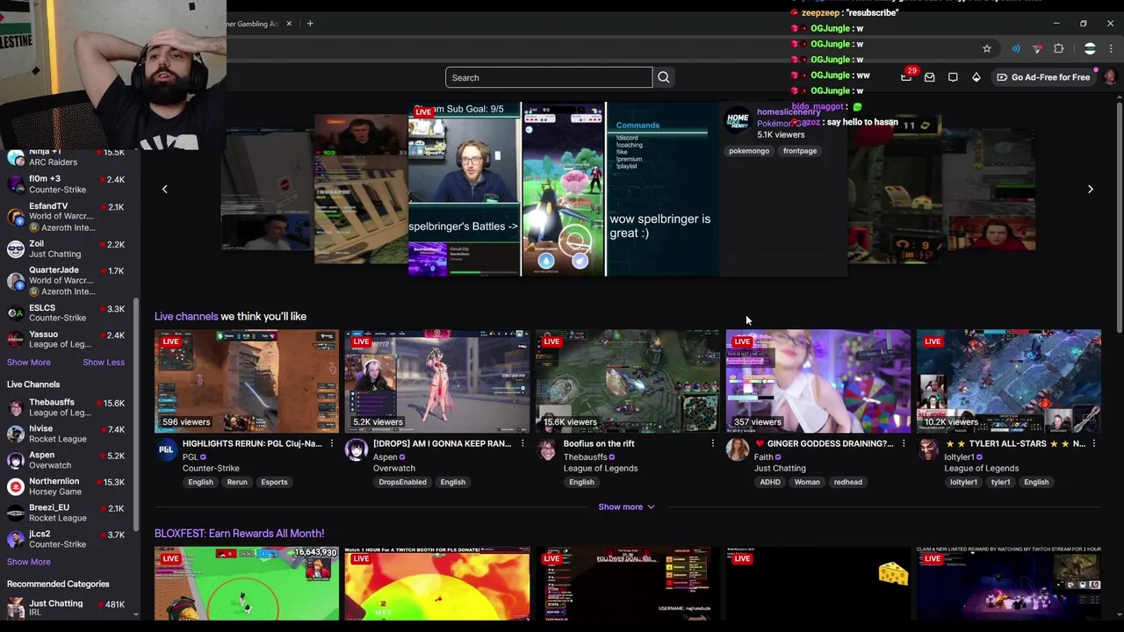
Task: Click DropsEnabled tag on Aspen card
Action: tap(402, 482)
